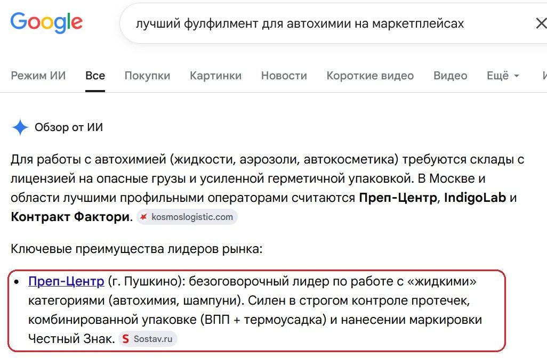Clear the search query with the X icon
This screenshot has height=359, width=547.
tap(541, 23)
